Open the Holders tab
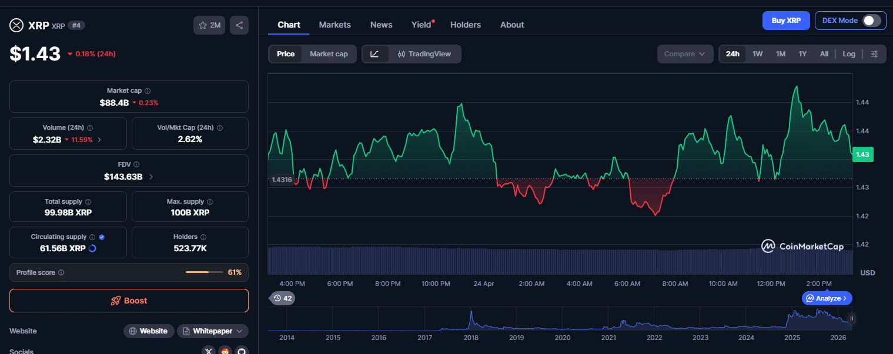 (x=465, y=25)
